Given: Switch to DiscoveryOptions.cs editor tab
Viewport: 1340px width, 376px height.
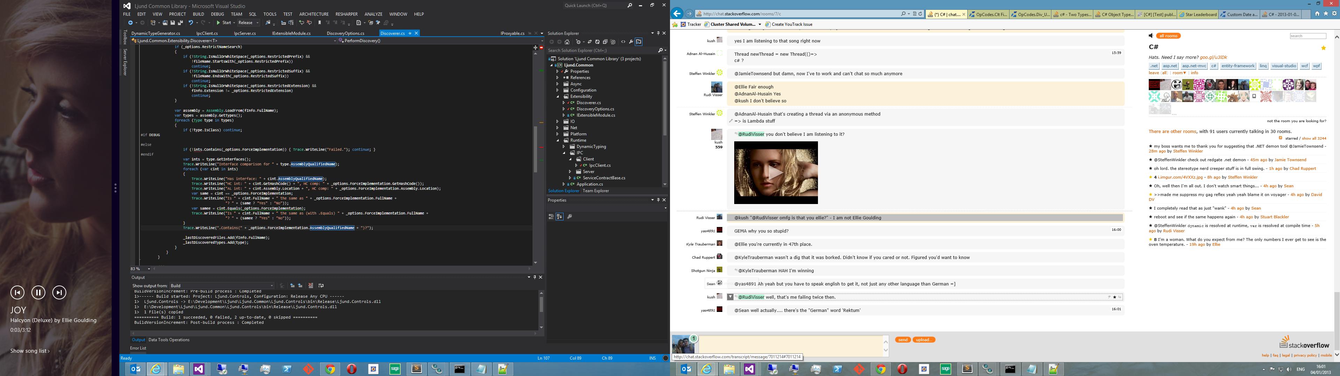Looking at the screenshot, I should [x=345, y=33].
